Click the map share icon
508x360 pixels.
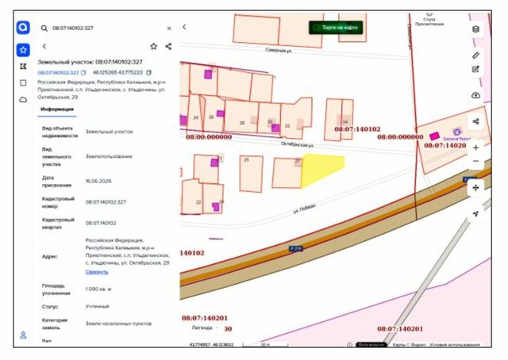coord(475,121)
